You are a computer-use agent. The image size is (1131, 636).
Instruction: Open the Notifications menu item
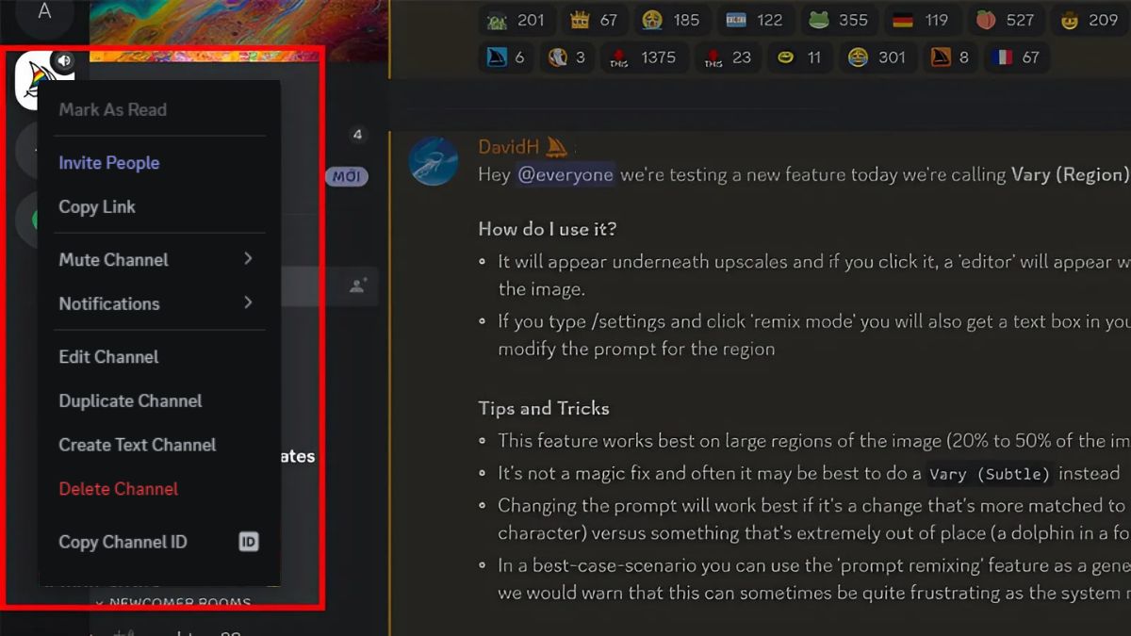(x=158, y=303)
